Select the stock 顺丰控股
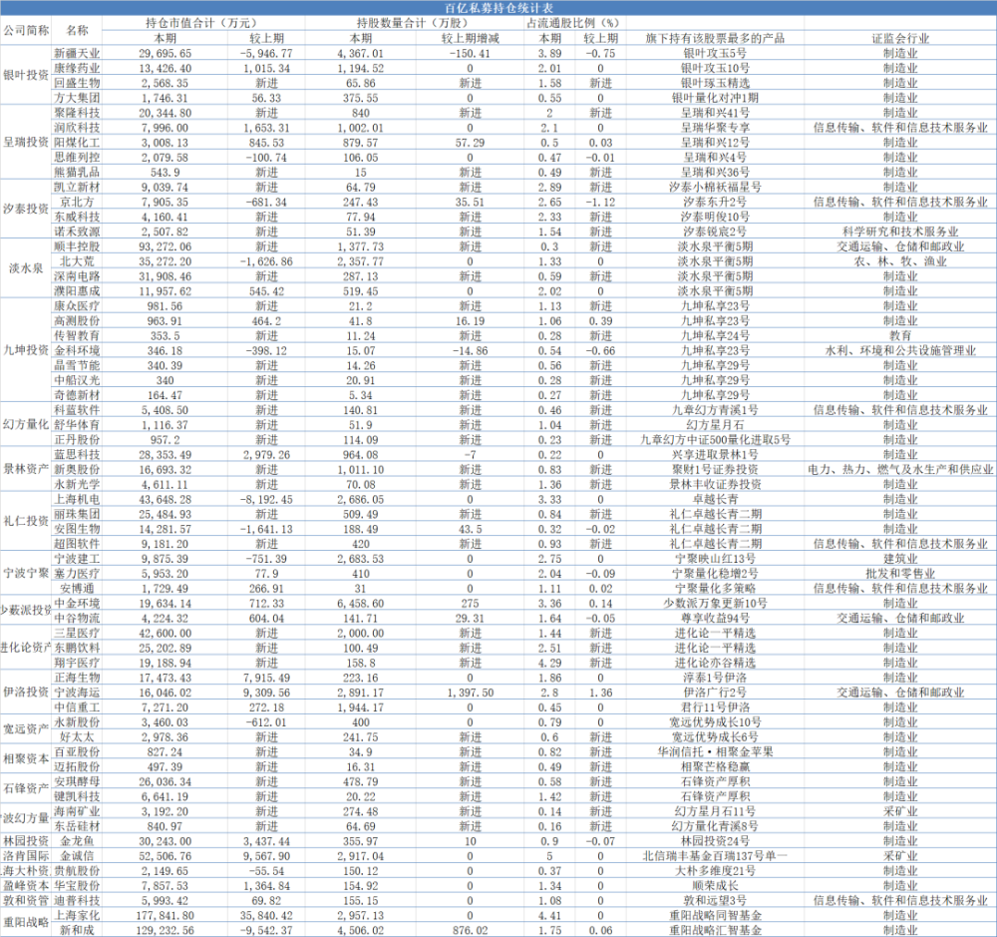The height and width of the screenshot is (937, 997). 77,246
